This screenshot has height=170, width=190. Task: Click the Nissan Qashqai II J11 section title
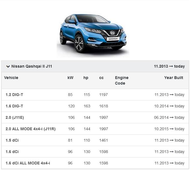coord(31,66)
